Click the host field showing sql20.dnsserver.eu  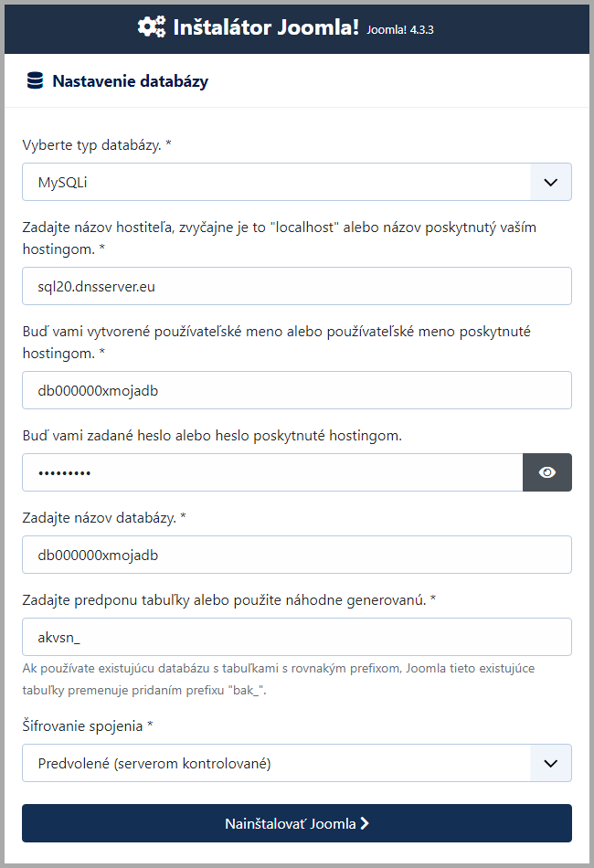click(297, 286)
